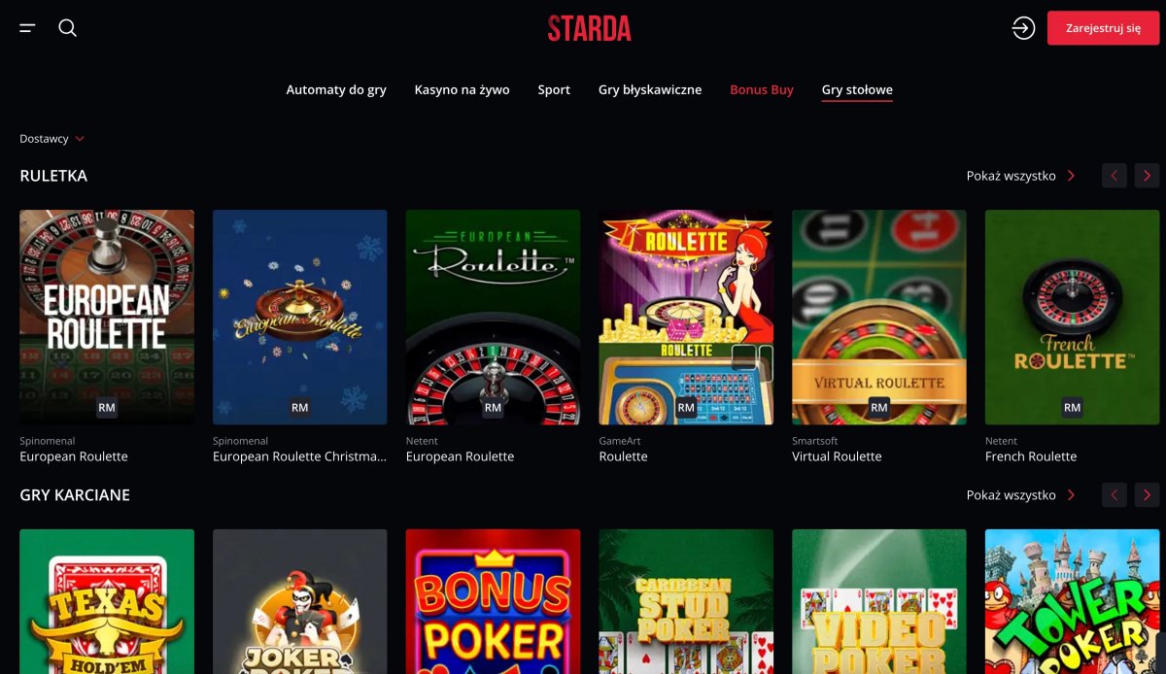Image resolution: width=1166 pixels, height=674 pixels.
Task: Click next arrow in Gry karciane row
Action: (x=1148, y=495)
